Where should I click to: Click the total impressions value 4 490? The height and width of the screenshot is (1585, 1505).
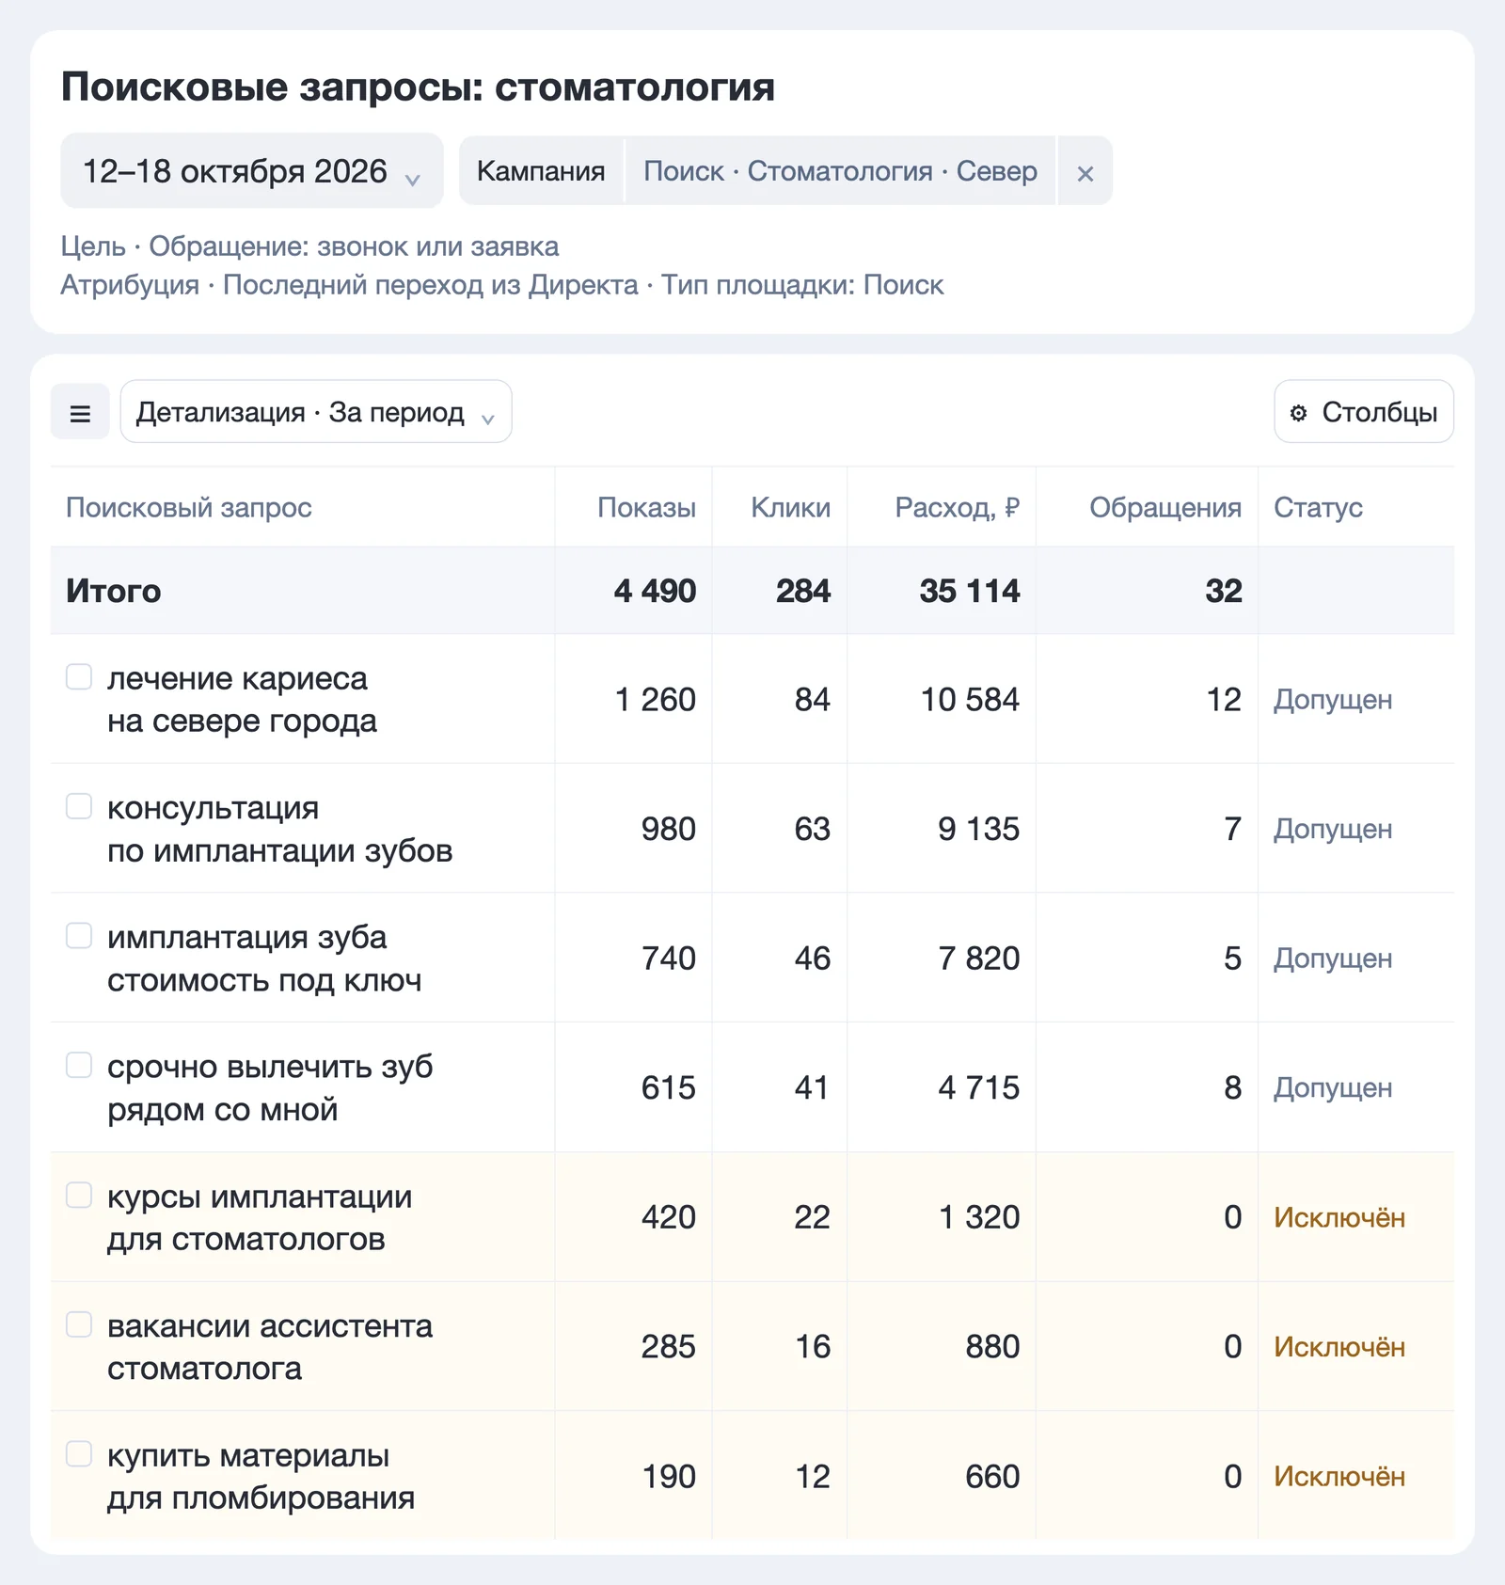click(x=656, y=591)
